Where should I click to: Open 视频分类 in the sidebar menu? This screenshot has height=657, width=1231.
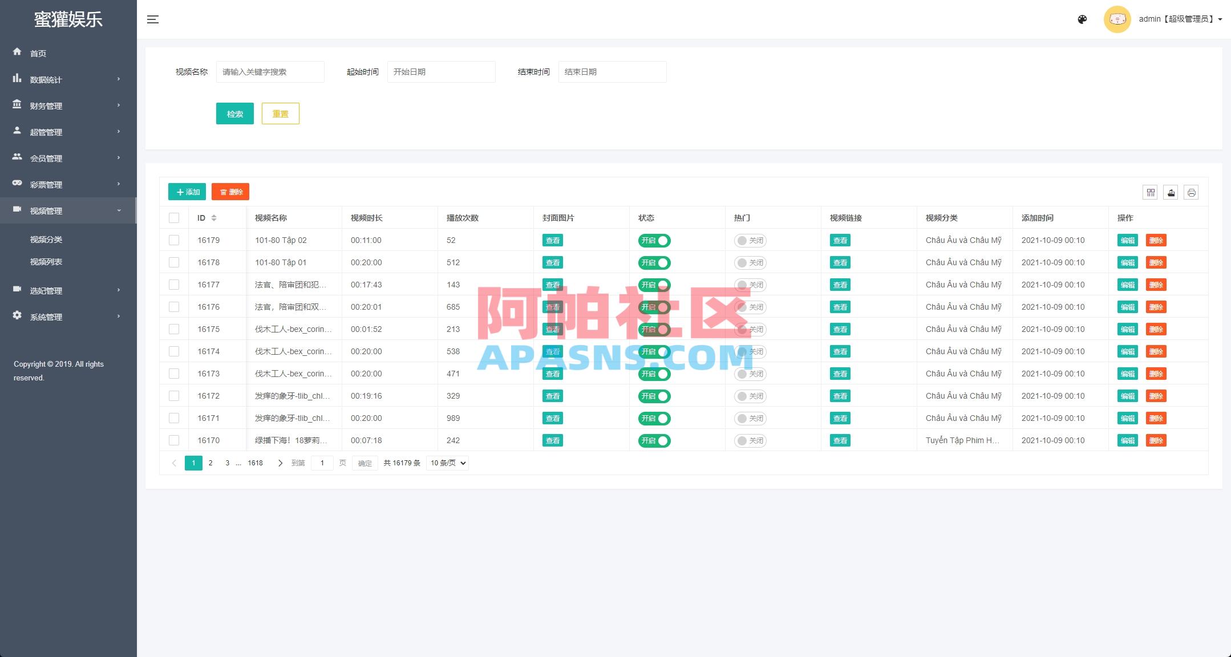(x=46, y=239)
